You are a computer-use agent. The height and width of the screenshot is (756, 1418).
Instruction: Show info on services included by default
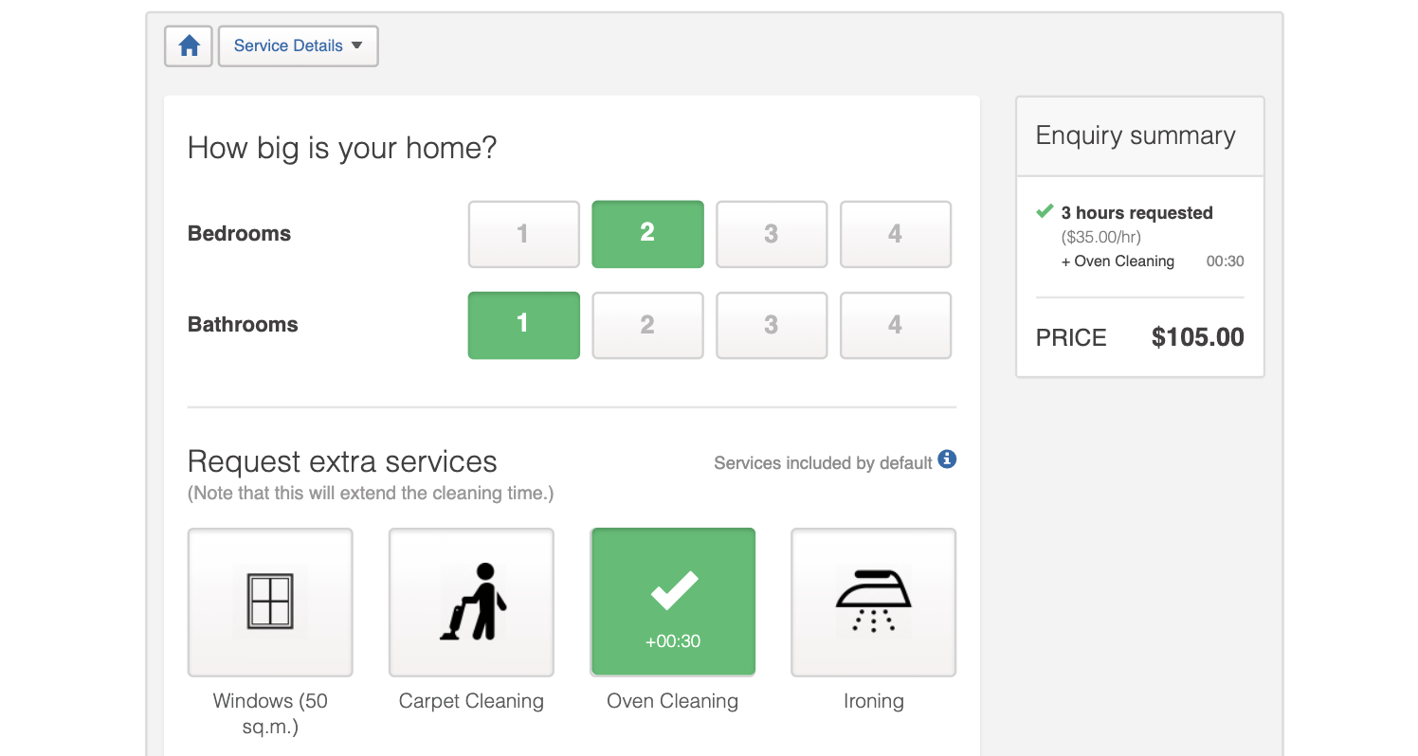pos(947,459)
